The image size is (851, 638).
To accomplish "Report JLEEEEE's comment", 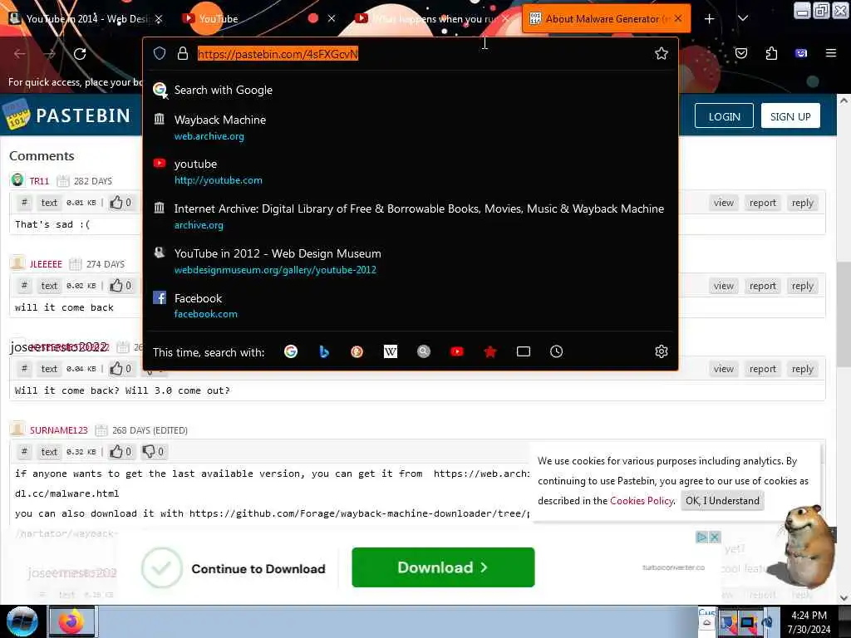I will point(763,286).
